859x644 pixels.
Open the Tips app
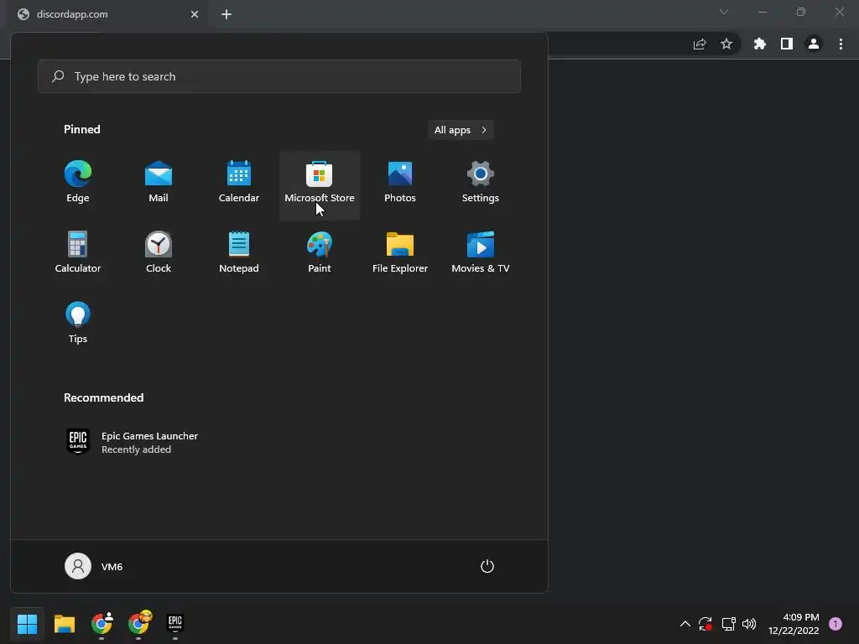coord(78,323)
